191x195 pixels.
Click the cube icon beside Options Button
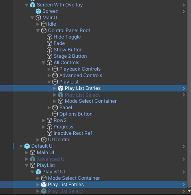(55, 114)
